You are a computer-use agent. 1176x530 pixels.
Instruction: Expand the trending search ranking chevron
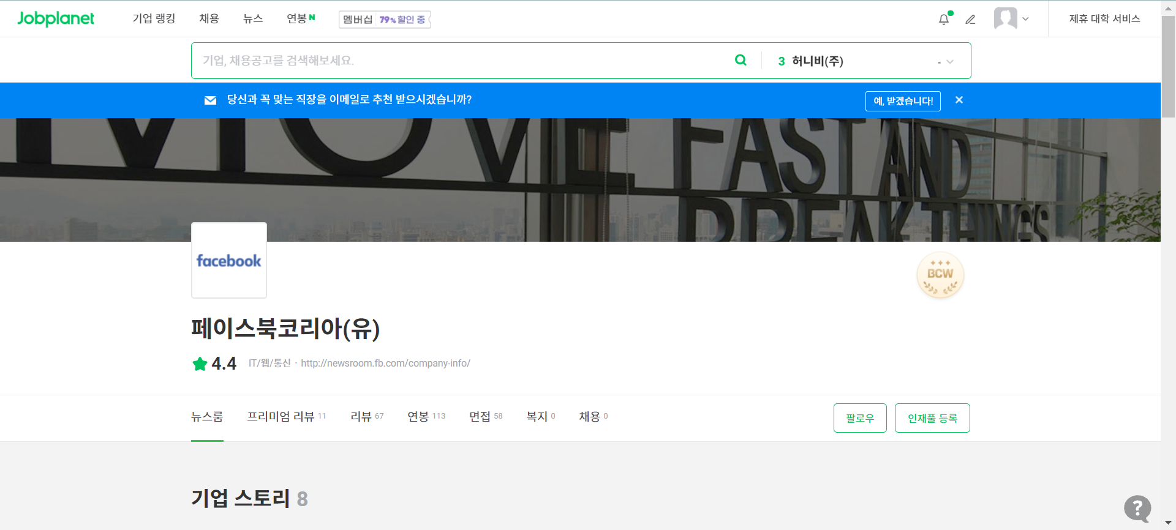(x=950, y=62)
